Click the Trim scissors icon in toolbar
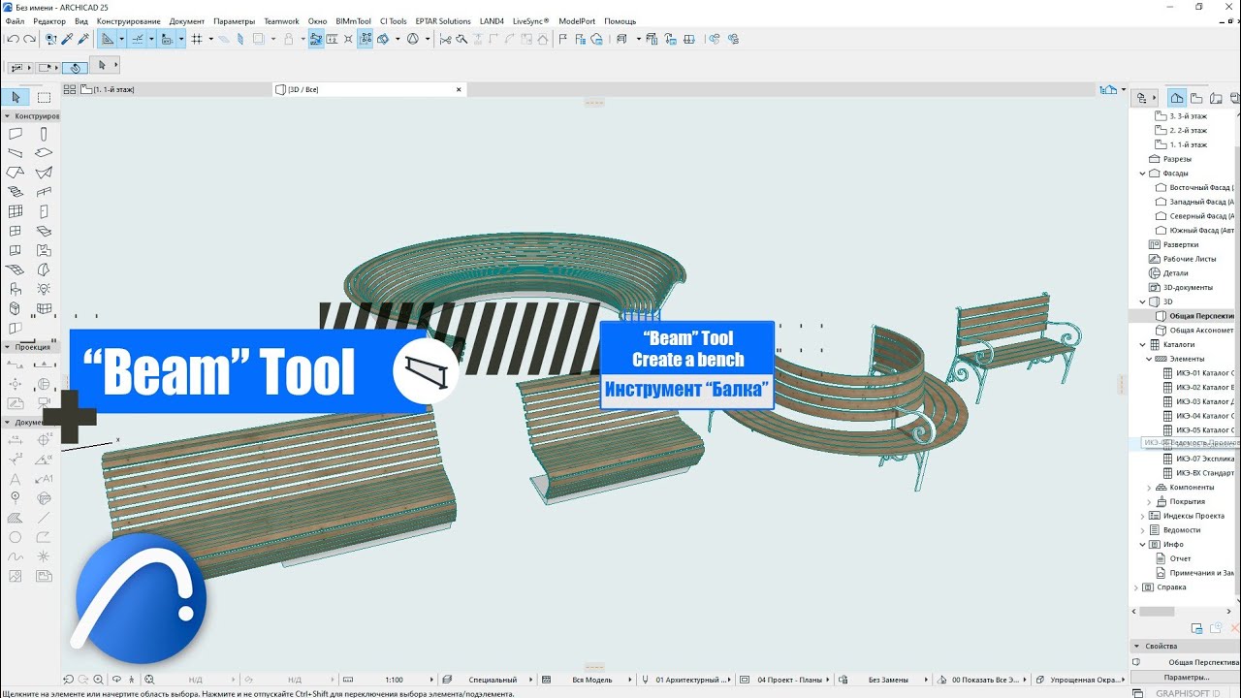This screenshot has height=698, width=1241. pos(446,40)
